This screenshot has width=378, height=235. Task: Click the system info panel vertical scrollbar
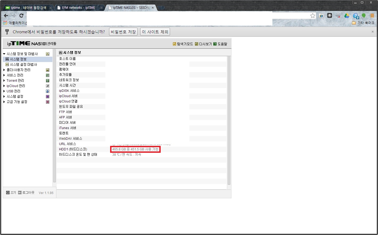[229, 121]
